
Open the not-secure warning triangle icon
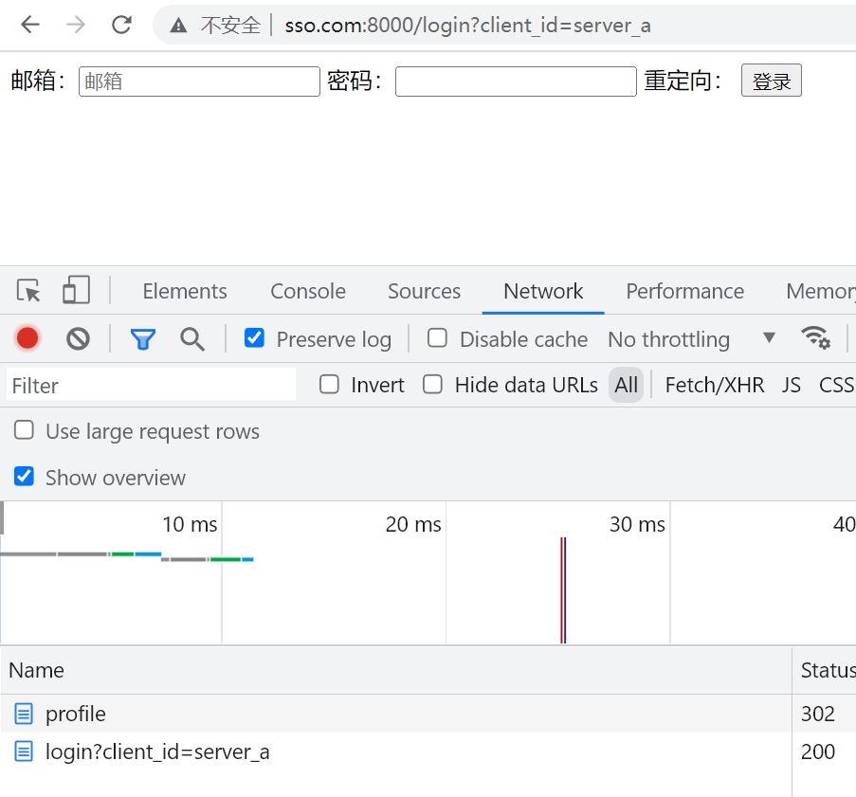(x=178, y=25)
